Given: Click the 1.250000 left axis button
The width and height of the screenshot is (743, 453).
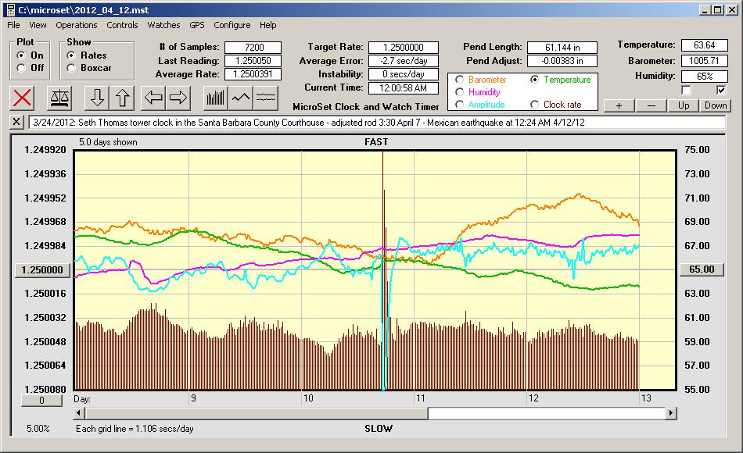Looking at the screenshot, I should [x=42, y=269].
